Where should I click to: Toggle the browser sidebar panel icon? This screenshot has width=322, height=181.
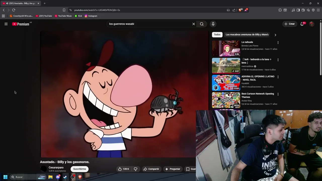point(298,10)
